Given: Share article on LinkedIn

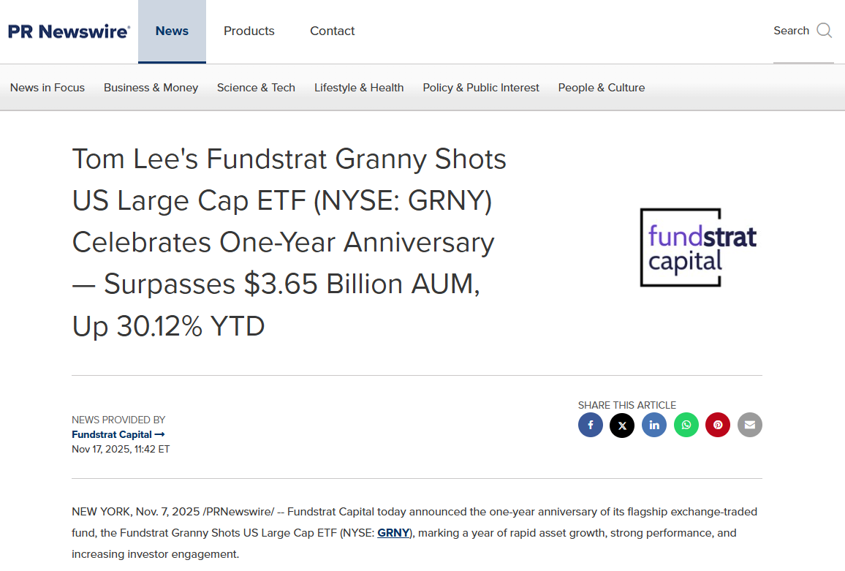Looking at the screenshot, I should 654,425.
